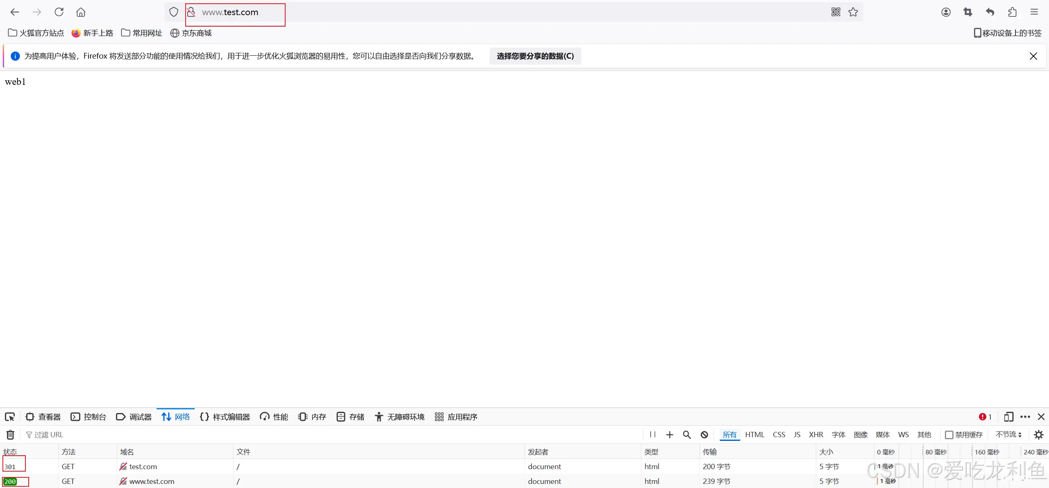1049x488 pixels.
Task: Filter requests by CSS
Action: click(779, 435)
